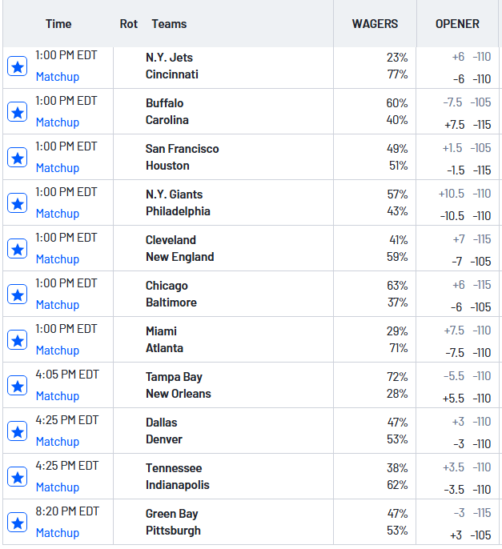Open Matchup link for Jets vs Cincinnati
Image resolution: width=502 pixels, height=549 pixels.
58,77
